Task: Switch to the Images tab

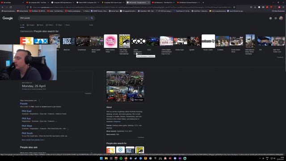Action: click(31, 25)
